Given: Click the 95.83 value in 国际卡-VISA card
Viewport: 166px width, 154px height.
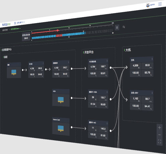Looking at the screenshot, I should click(103, 104).
